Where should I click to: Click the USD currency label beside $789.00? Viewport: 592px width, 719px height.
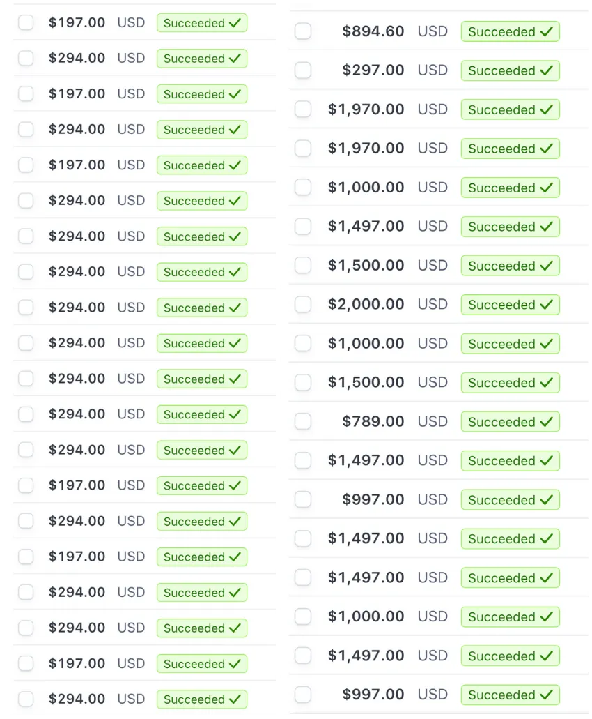point(433,422)
